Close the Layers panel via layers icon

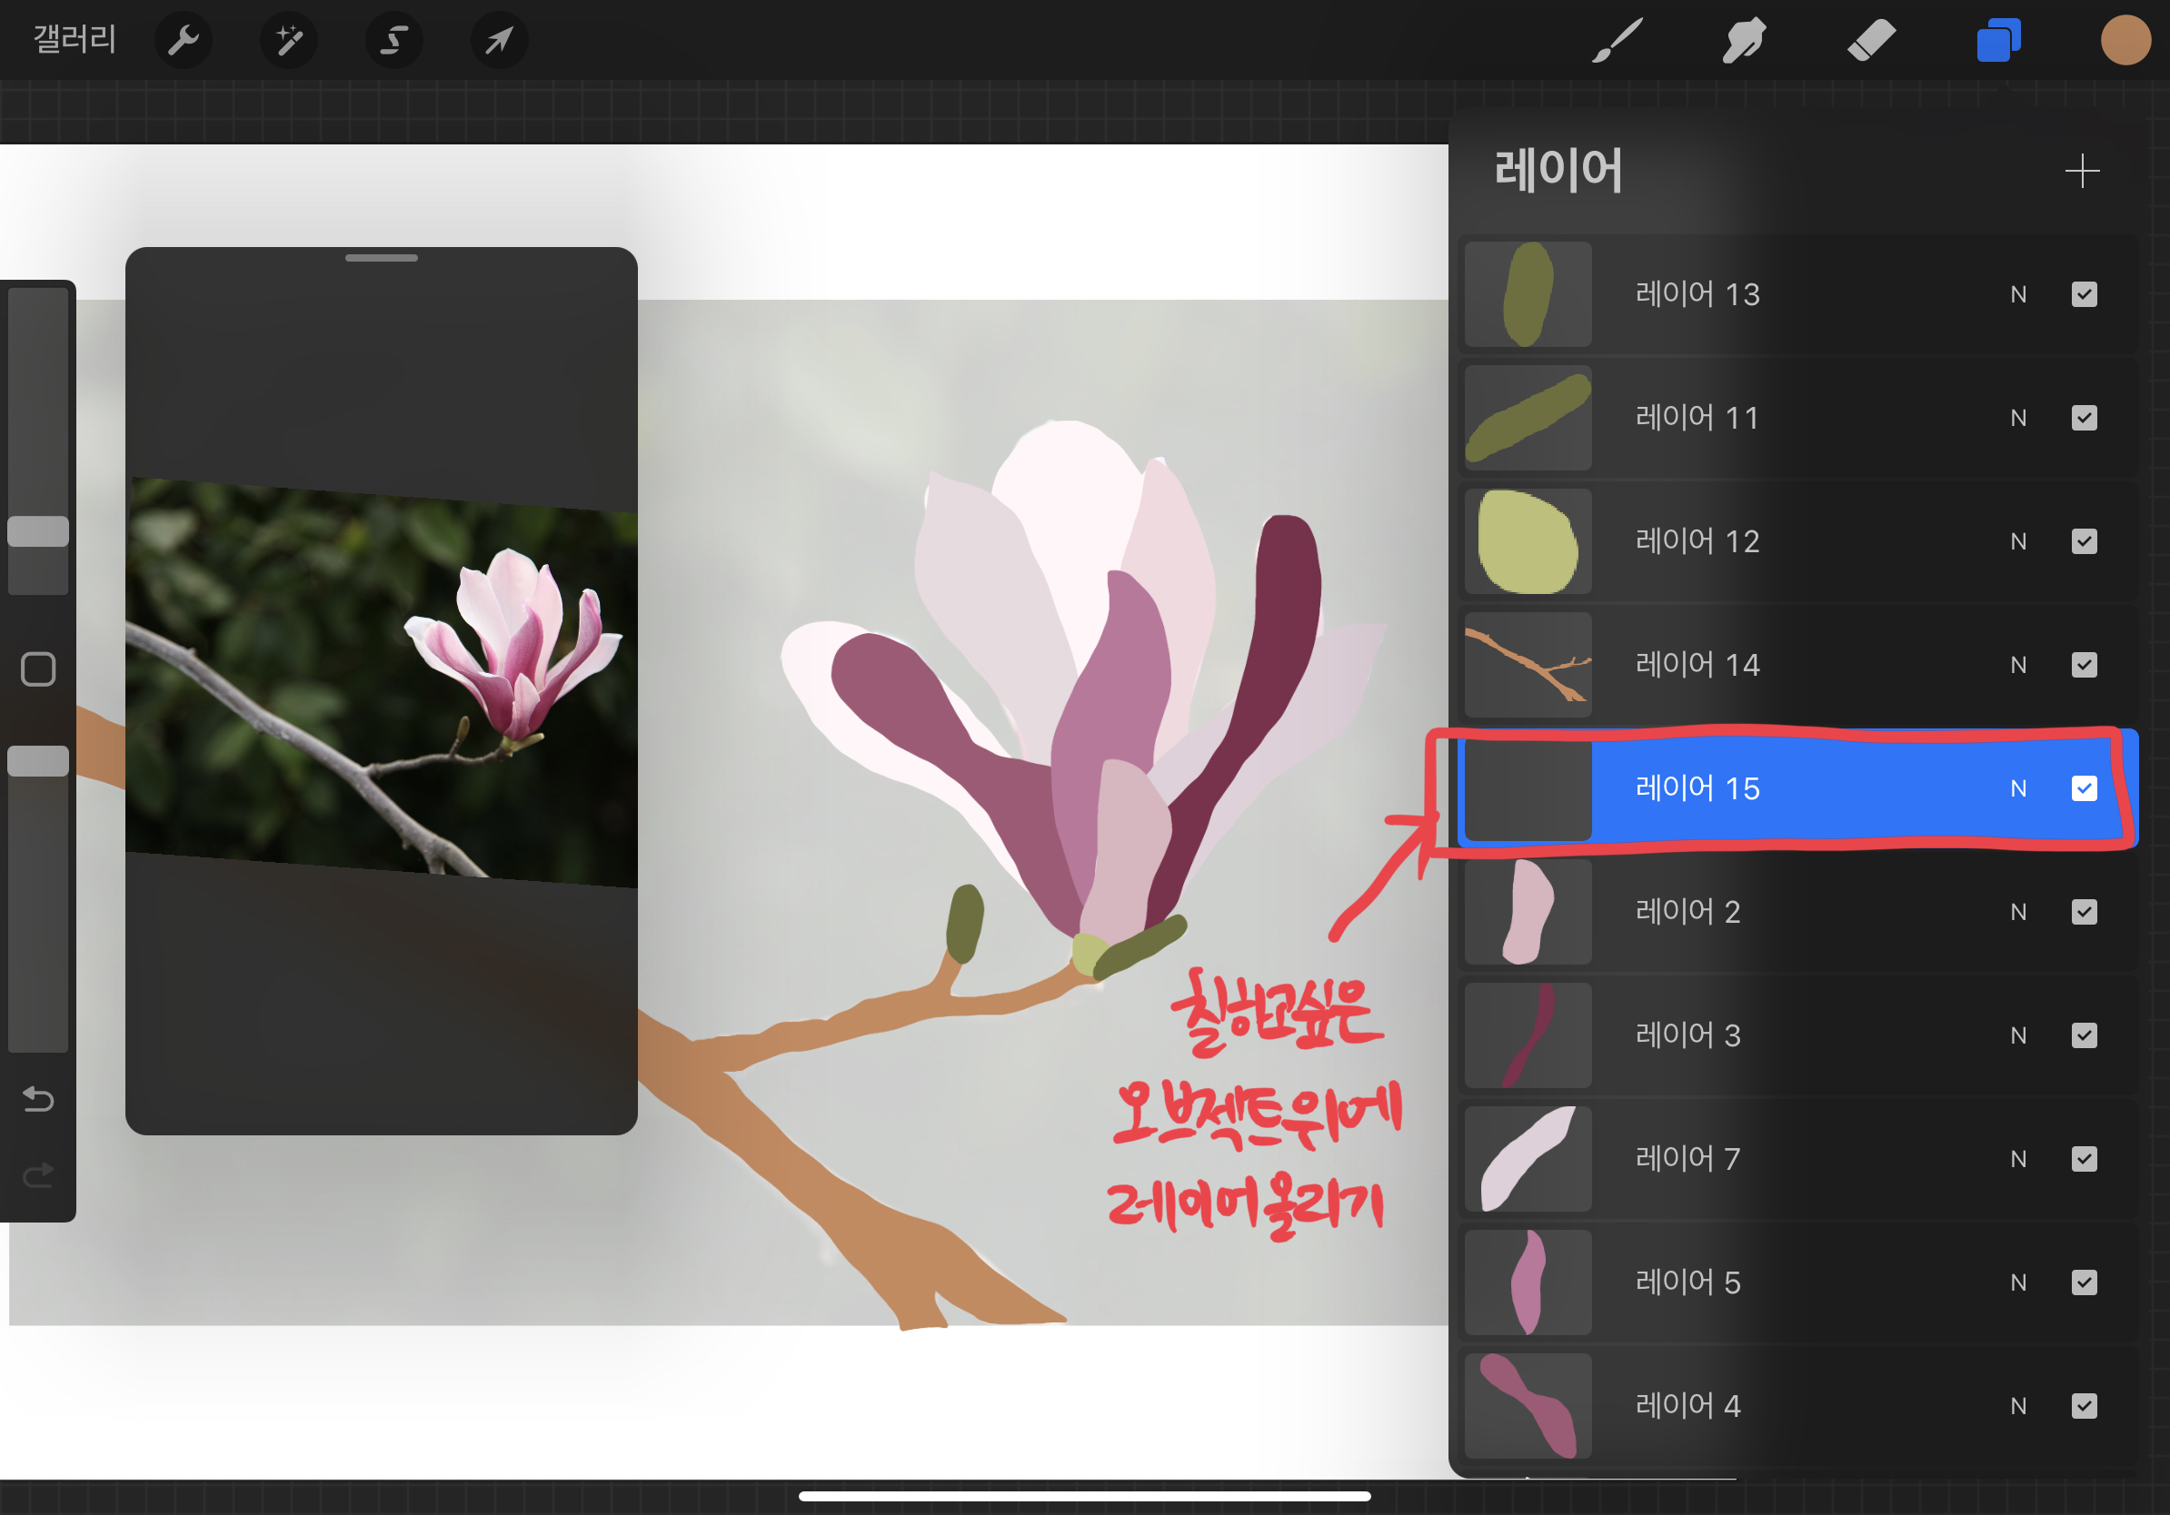[x=1998, y=41]
